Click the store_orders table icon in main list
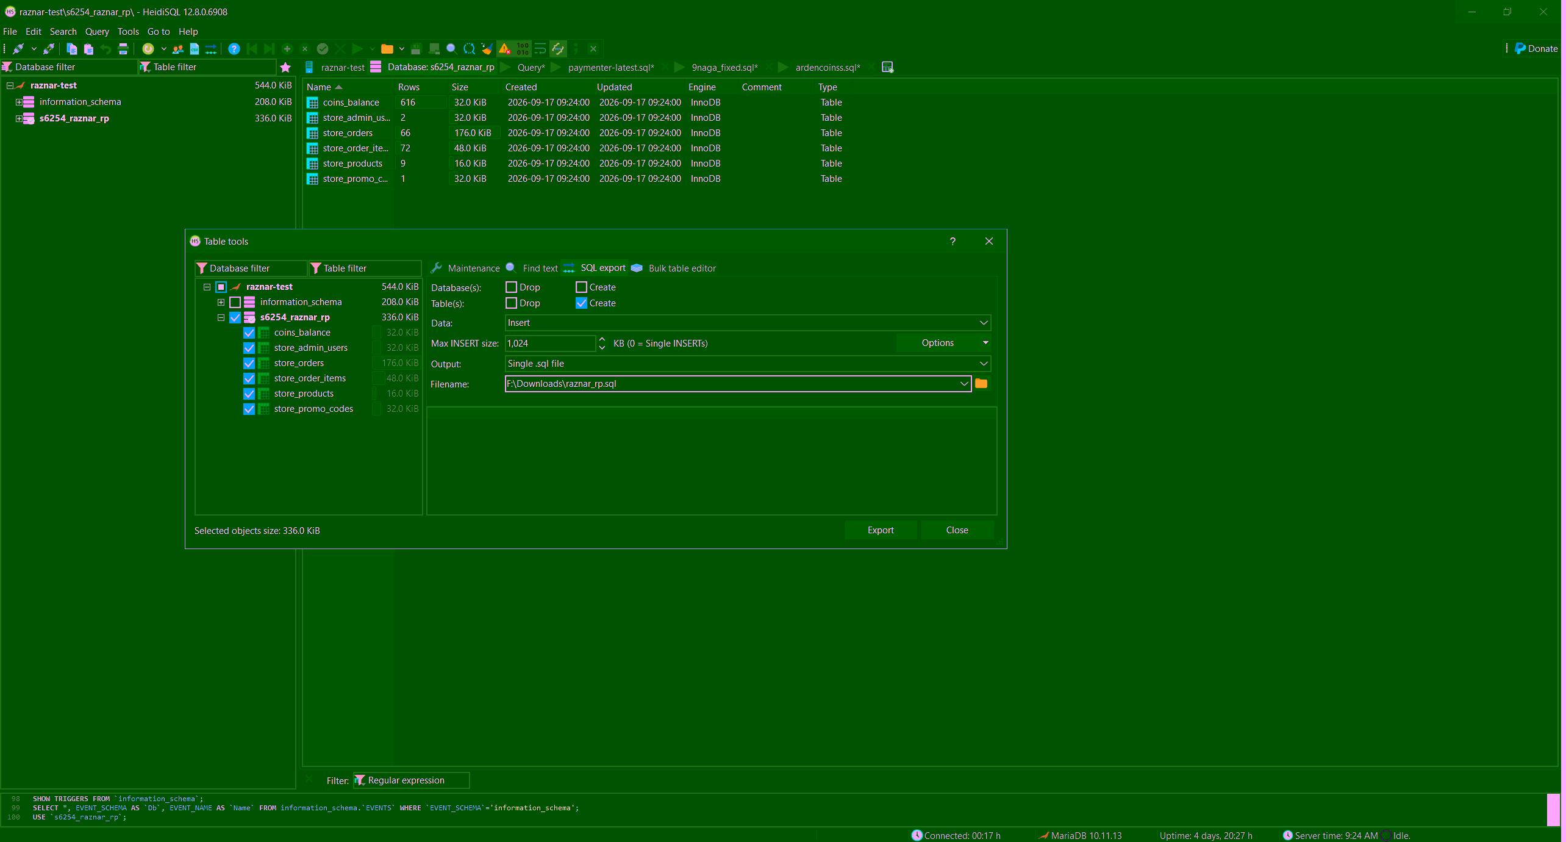Screen dimensions: 1566x842 click(313, 133)
